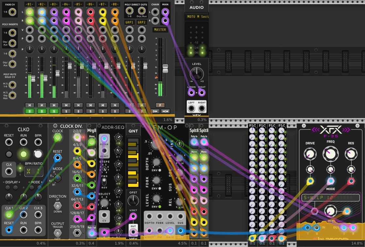
Task: Flip Clock Div OUTPUT trigger/gate switch
Action: pyautogui.click(x=58, y=233)
